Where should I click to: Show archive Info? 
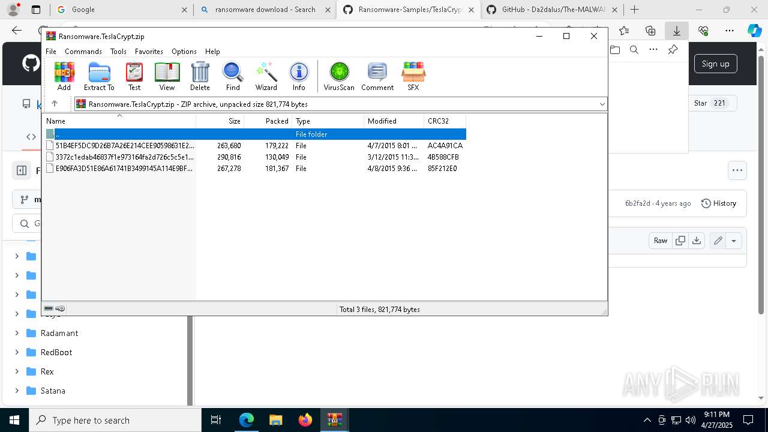299,76
